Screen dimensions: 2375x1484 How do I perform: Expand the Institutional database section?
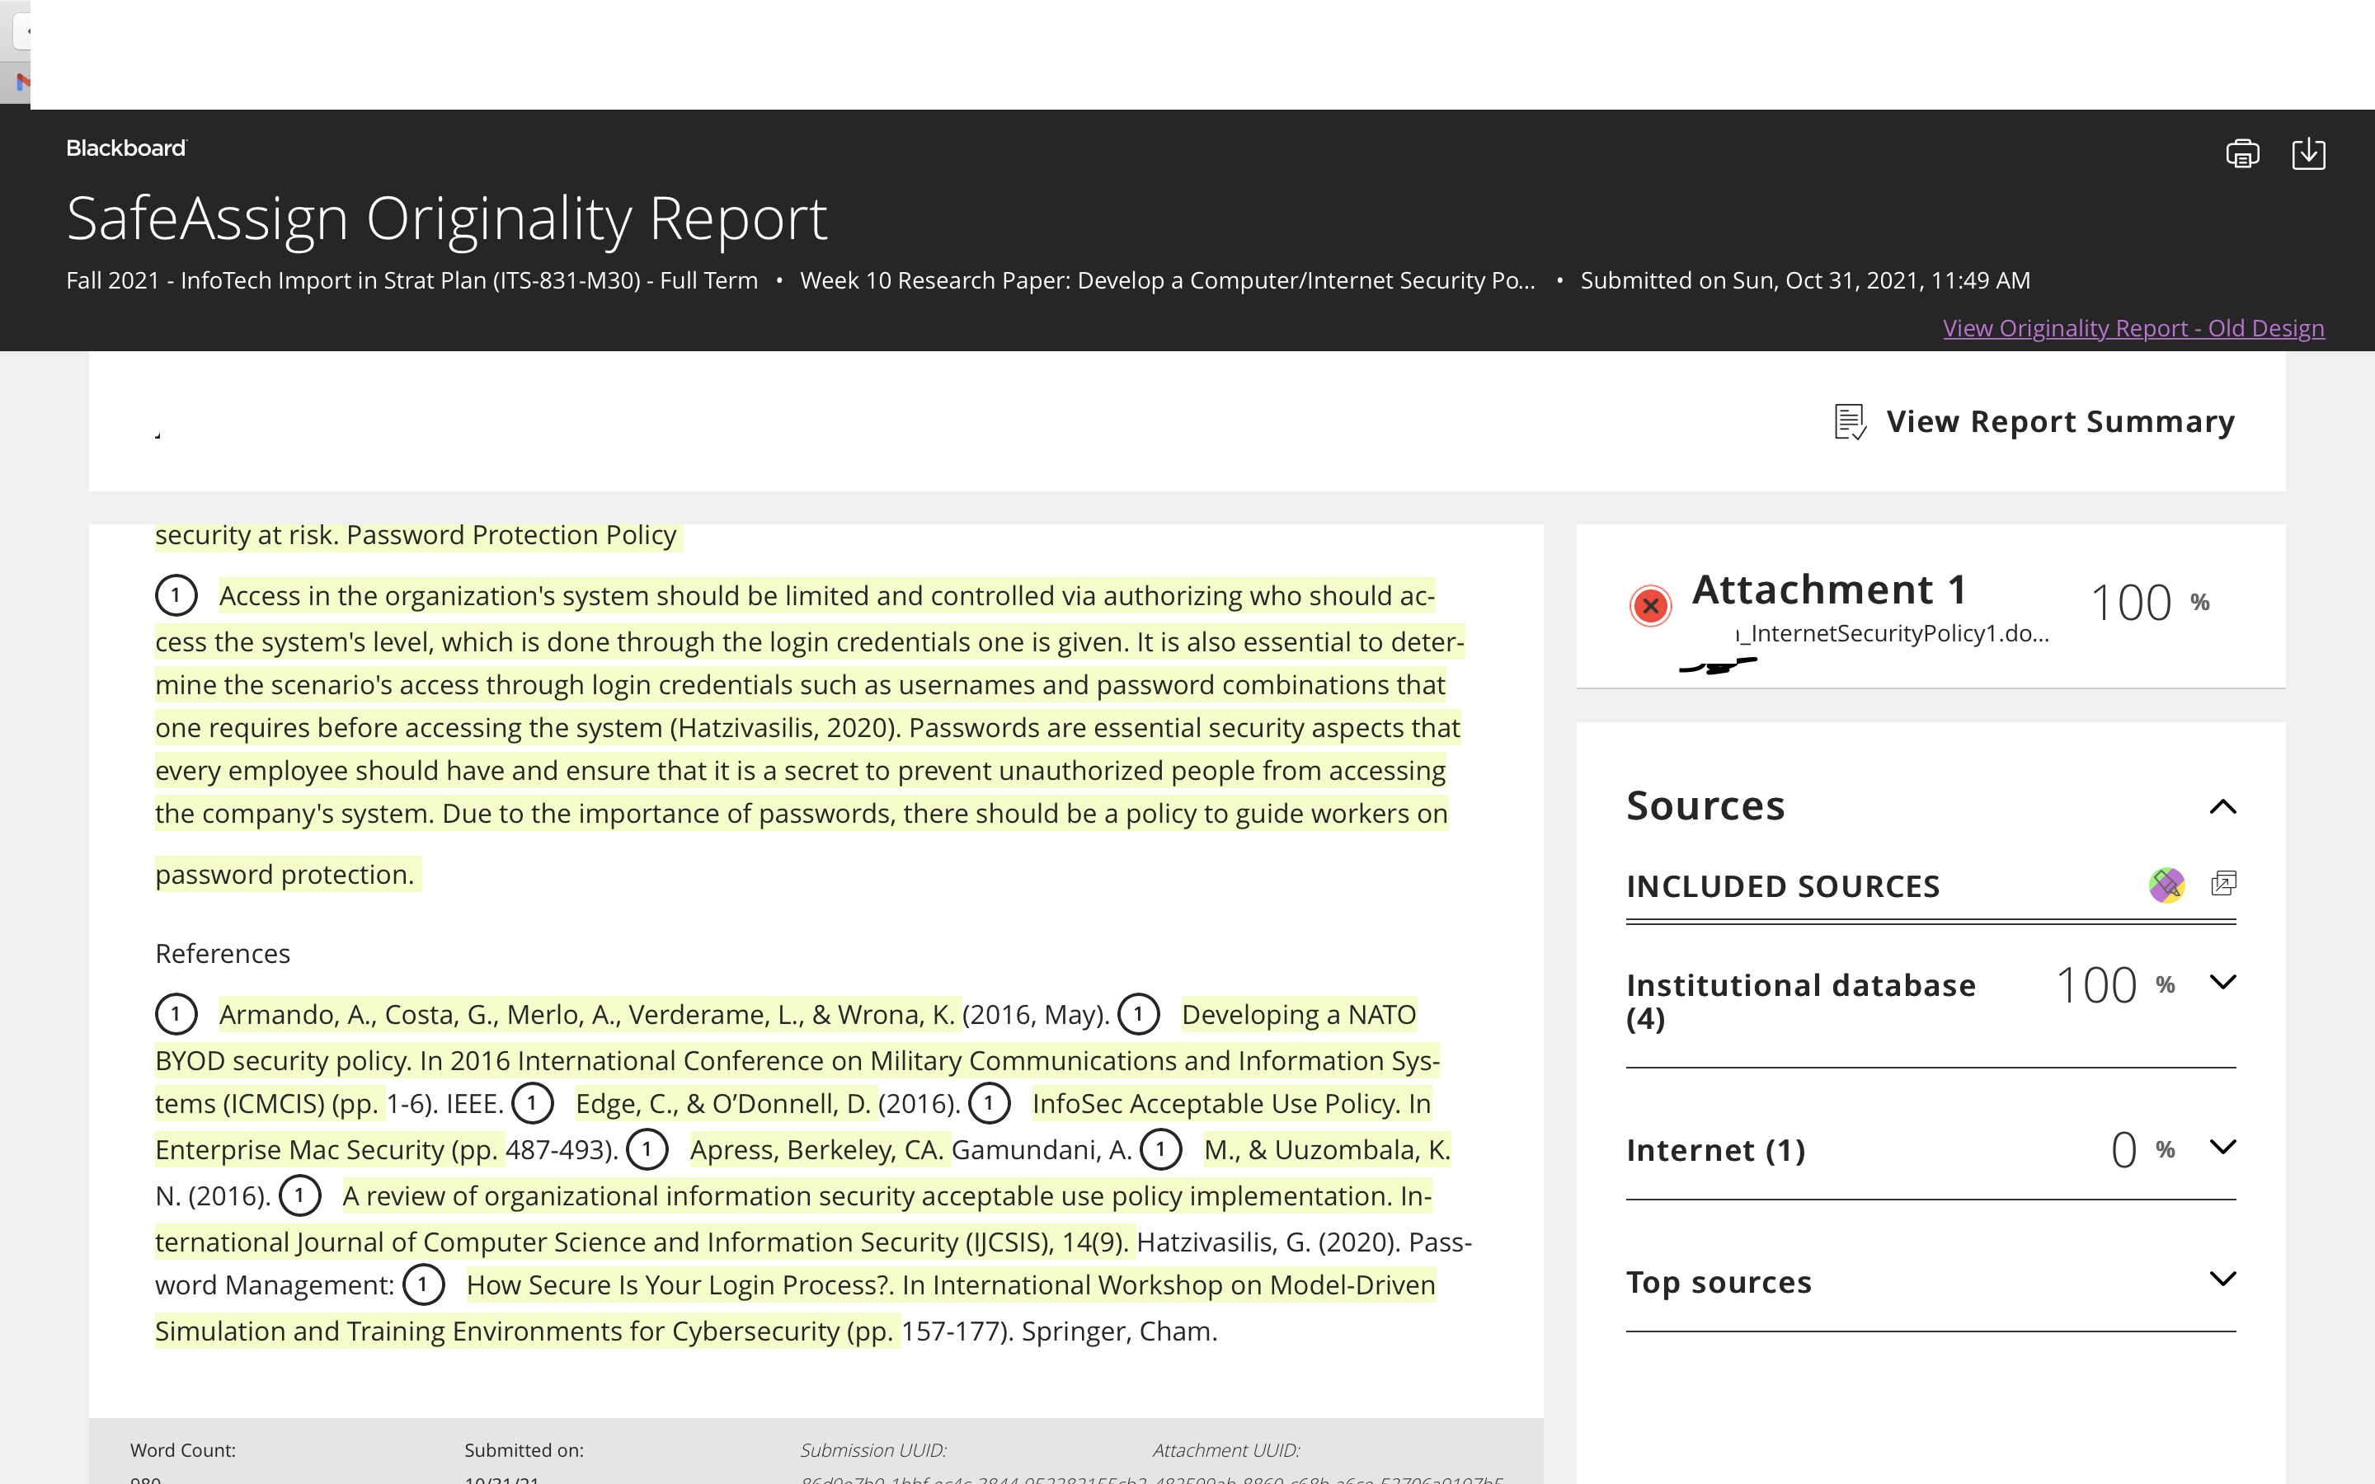2223,981
